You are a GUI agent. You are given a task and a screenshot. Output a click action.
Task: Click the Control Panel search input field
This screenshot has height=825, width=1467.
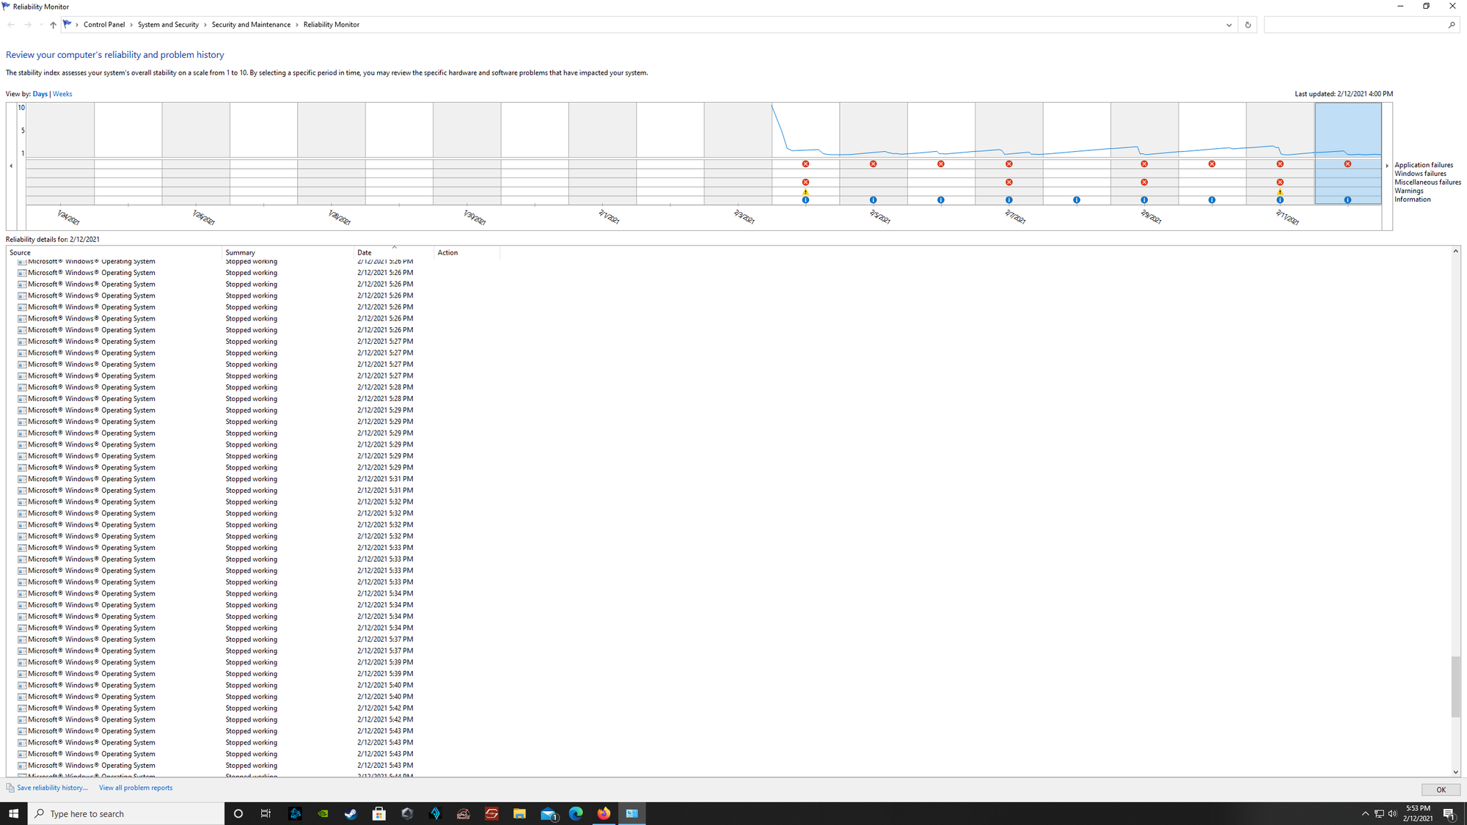(x=1356, y=25)
